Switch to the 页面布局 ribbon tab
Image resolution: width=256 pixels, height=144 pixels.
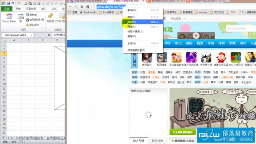point(31,9)
